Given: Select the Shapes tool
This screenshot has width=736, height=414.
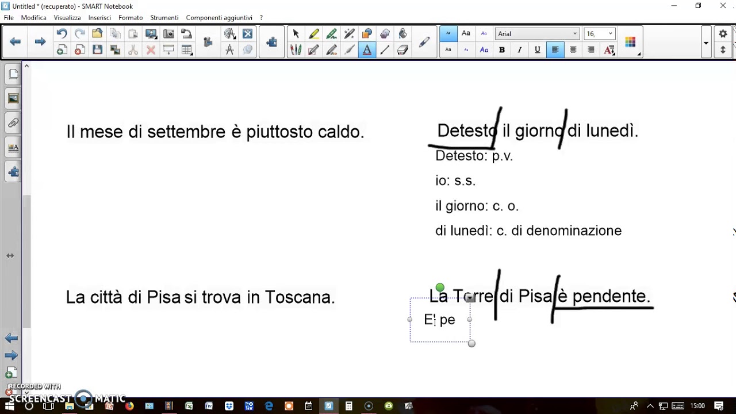Looking at the screenshot, I should click(367, 34).
